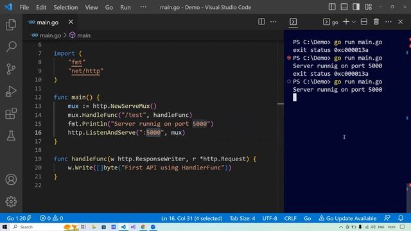Image resolution: width=411 pixels, height=231 pixels.
Task: Open the feedback icon in status bar
Action: 387,218
